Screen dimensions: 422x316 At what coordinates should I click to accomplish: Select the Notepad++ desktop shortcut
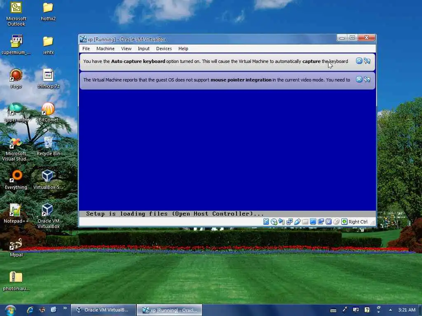[16, 214]
